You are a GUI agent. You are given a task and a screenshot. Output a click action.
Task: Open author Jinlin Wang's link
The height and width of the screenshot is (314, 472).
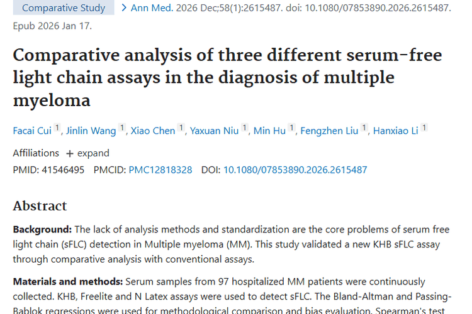click(x=91, y=131)
